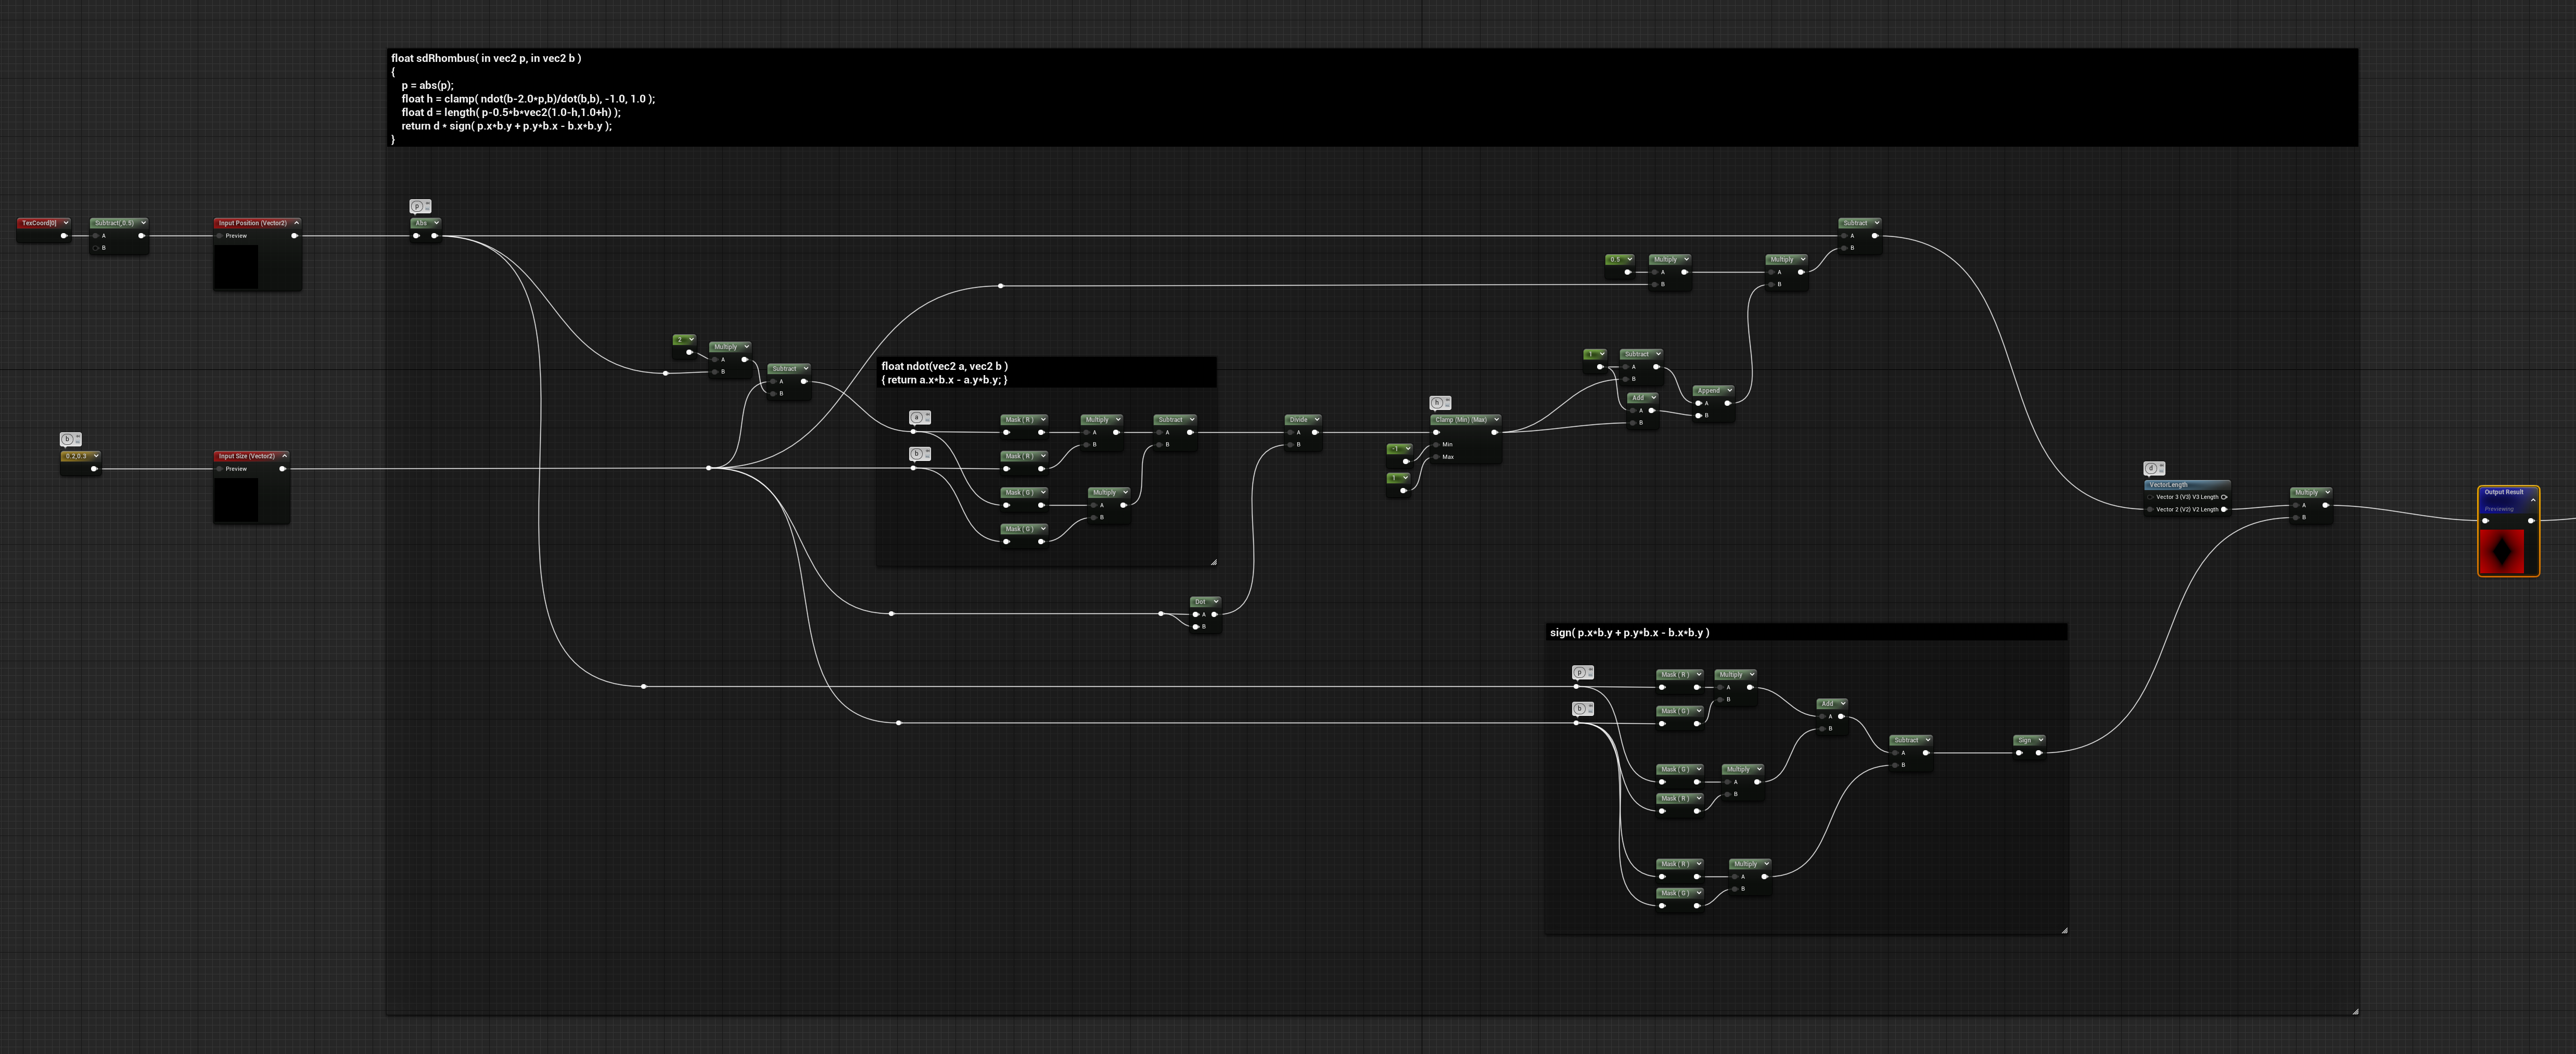Viewport: 2576px width, 1054px height.
Task: Select the sdRhombus comment box title
Action: tap(1372, 98)
